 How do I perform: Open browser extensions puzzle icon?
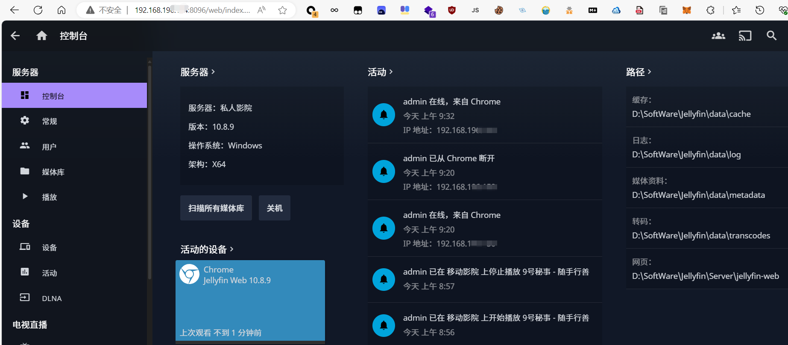coord(710,10)
